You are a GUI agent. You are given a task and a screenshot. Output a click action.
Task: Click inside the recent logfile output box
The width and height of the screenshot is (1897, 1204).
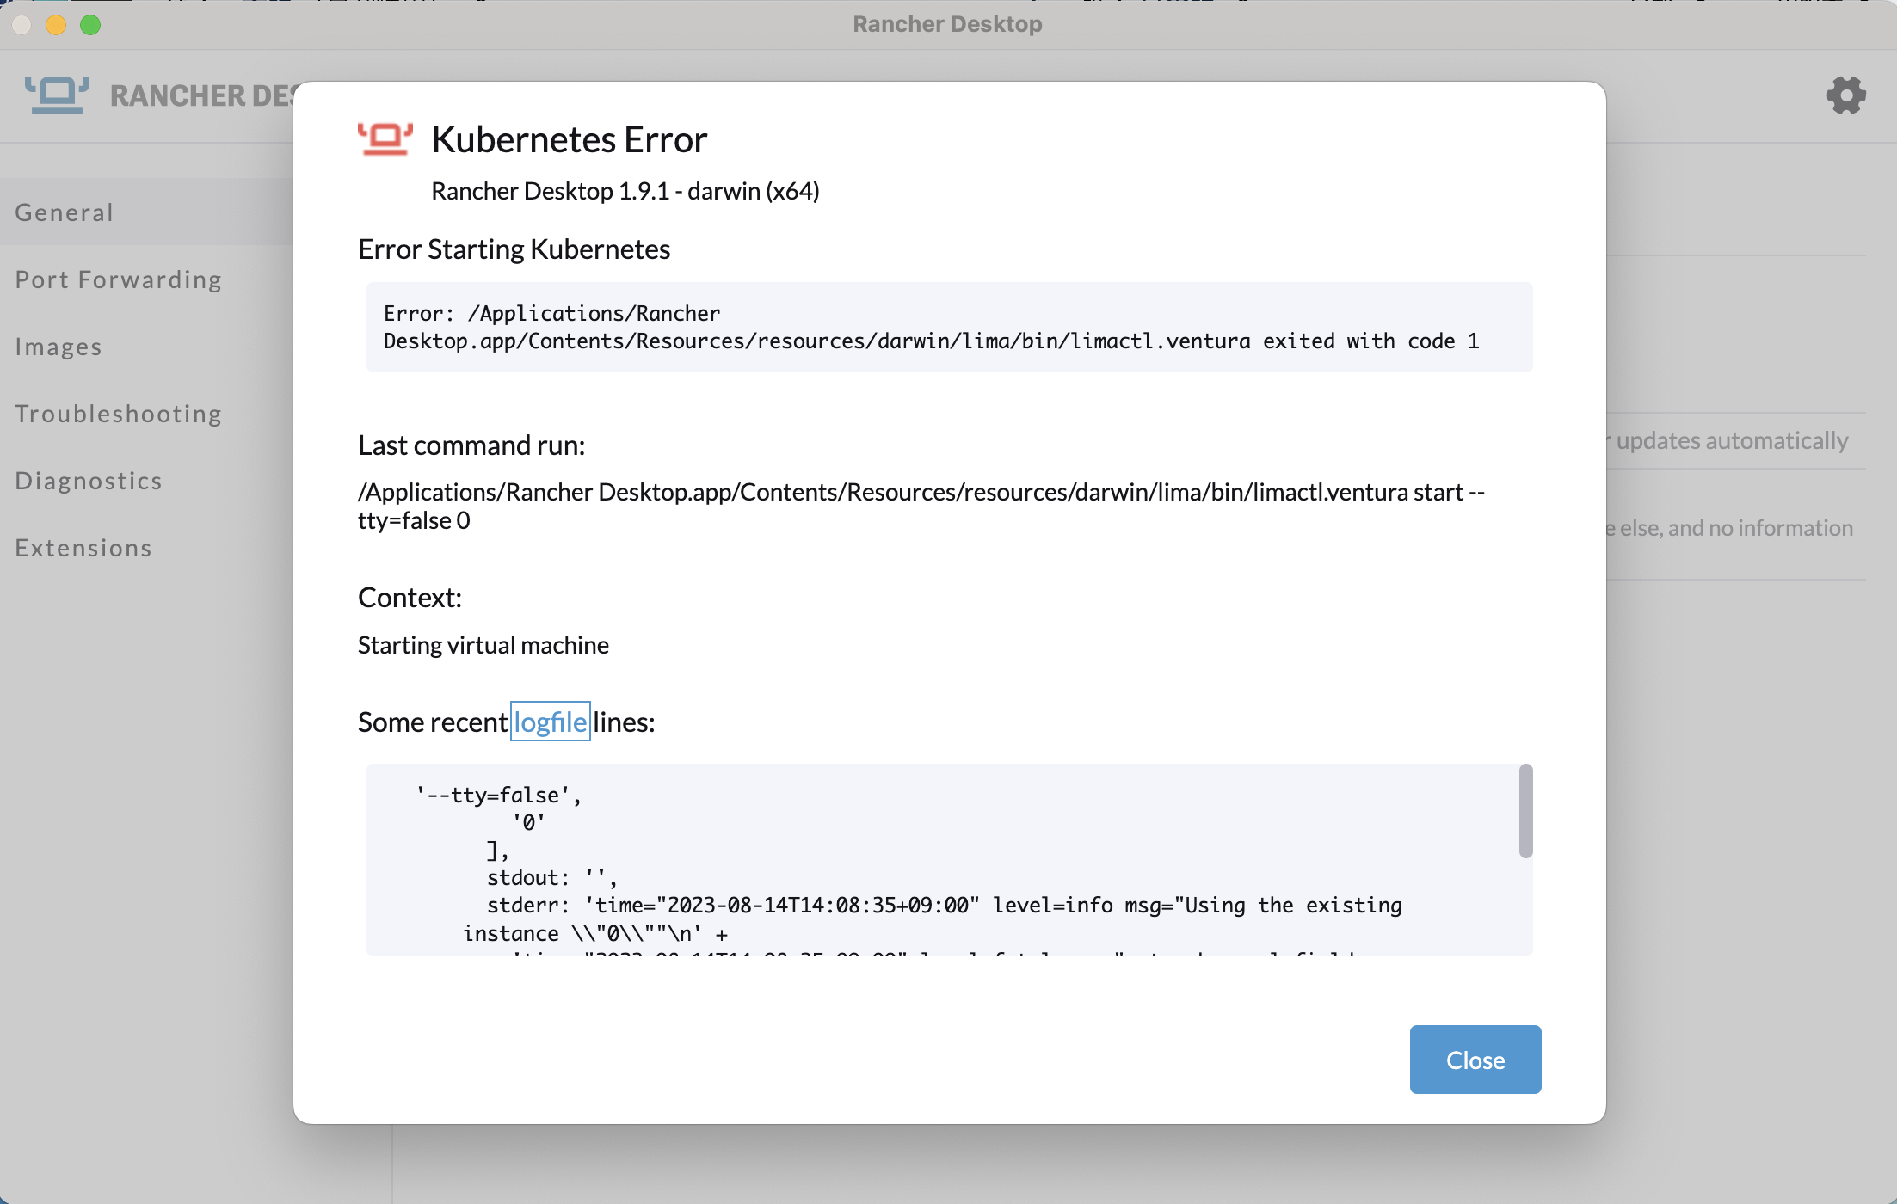pos(938,860)
